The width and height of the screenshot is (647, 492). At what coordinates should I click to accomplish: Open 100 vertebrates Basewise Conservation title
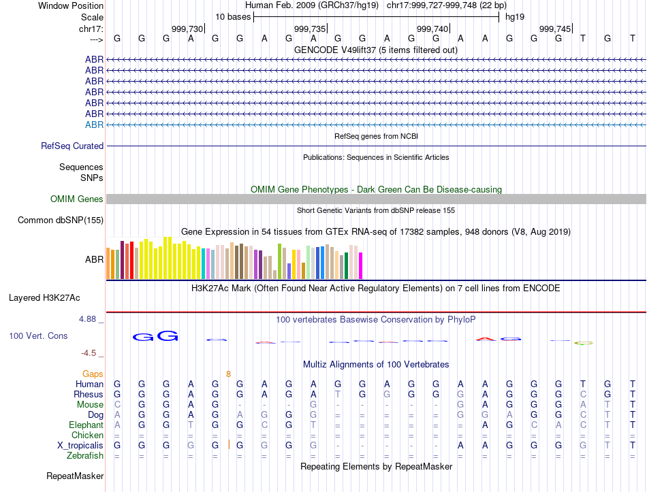tap(375, 320)
